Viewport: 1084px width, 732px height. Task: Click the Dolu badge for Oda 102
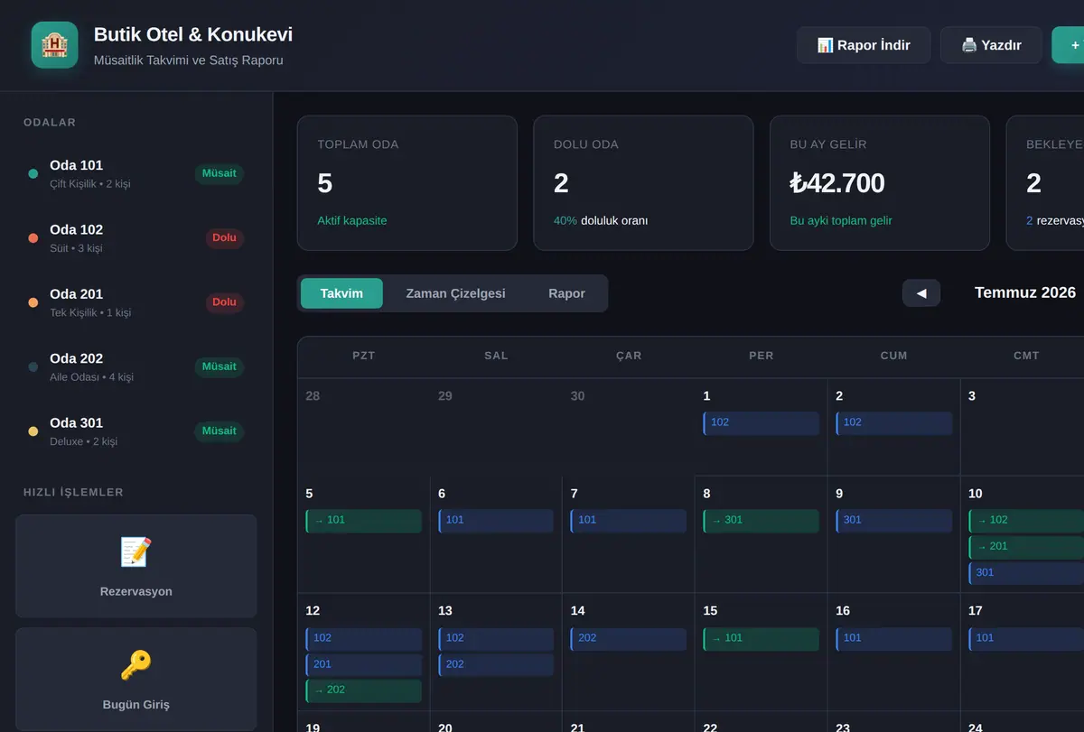[224, 238]
